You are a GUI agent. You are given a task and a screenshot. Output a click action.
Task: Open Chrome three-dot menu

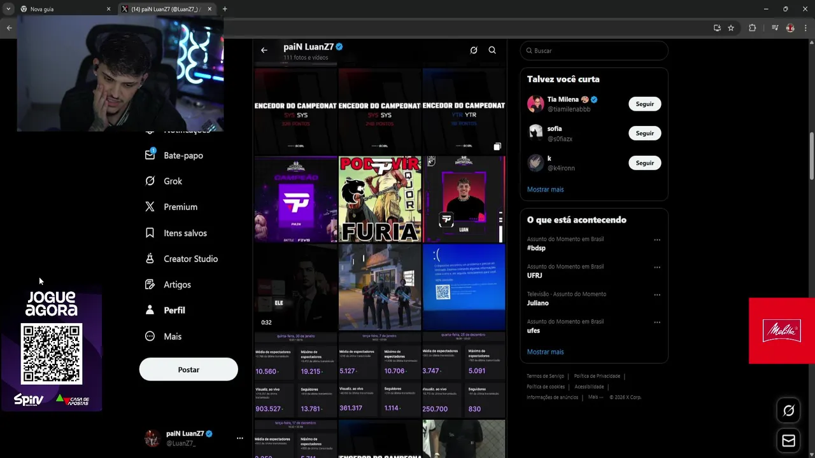[x=806, y=28]
